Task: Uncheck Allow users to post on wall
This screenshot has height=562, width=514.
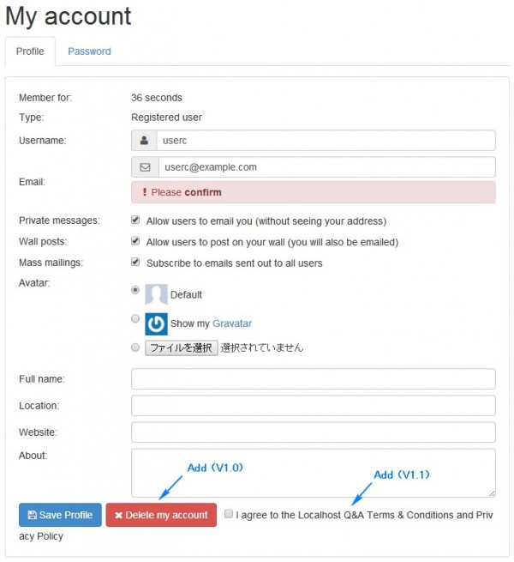Action: (135, 242)
